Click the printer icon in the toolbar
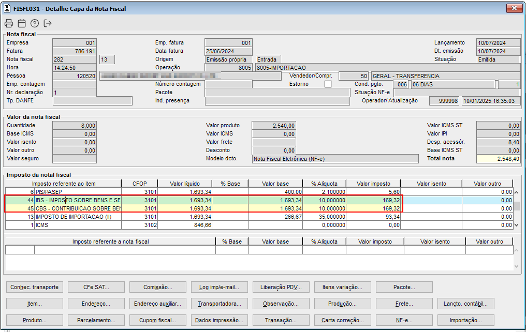Viewport: 526px width, 332px height. click(x=9, y=23)
